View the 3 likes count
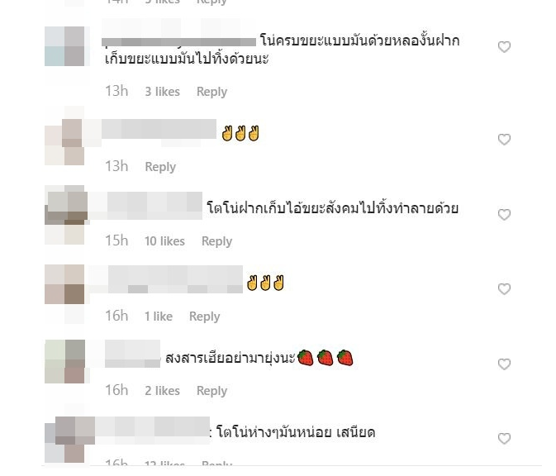 point(163,92)
